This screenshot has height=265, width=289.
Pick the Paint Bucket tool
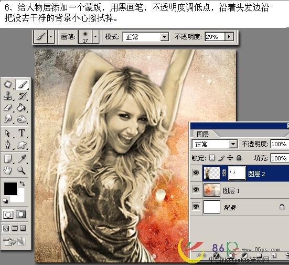pyautogui.click(x=22, y=108)
